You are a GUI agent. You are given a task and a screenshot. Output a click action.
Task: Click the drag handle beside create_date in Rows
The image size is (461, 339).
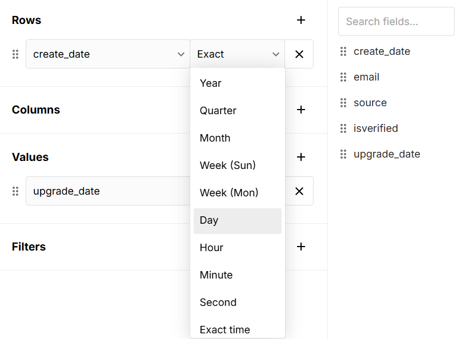pyautogui.click(x=15, y=54)
